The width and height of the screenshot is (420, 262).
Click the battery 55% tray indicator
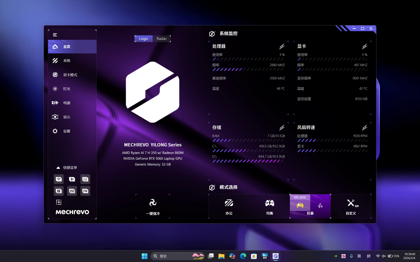[394, 256]
